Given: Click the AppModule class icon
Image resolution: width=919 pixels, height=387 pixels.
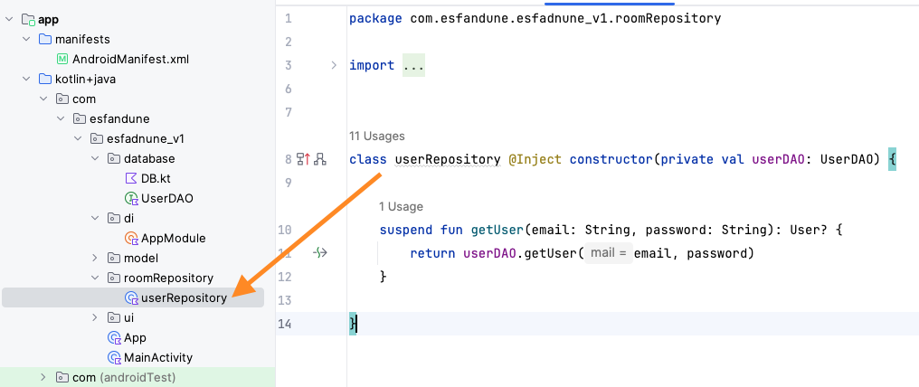Looking at the screenshot, I should coord(130,239).
